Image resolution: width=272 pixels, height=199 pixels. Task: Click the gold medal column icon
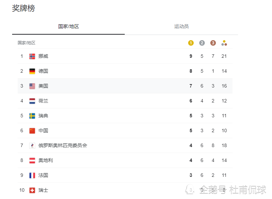pos(191,43)
